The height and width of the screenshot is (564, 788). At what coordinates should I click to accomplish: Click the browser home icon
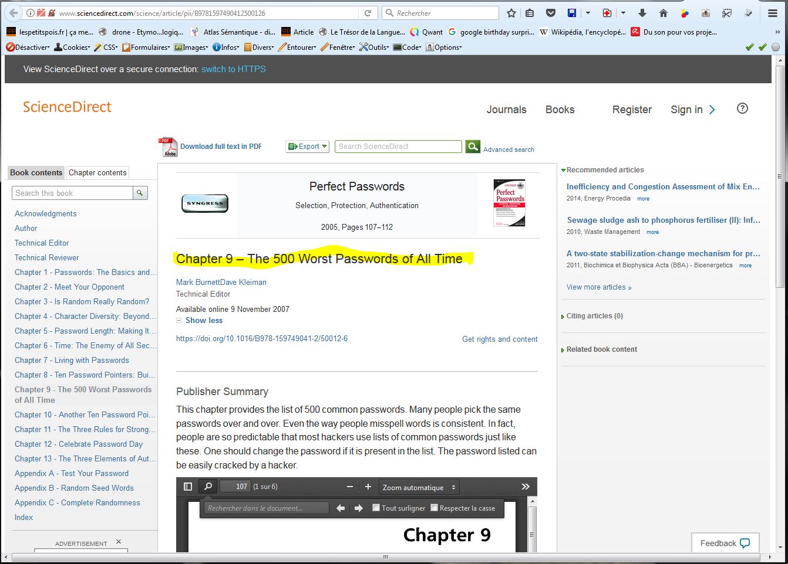coord(664,13)
